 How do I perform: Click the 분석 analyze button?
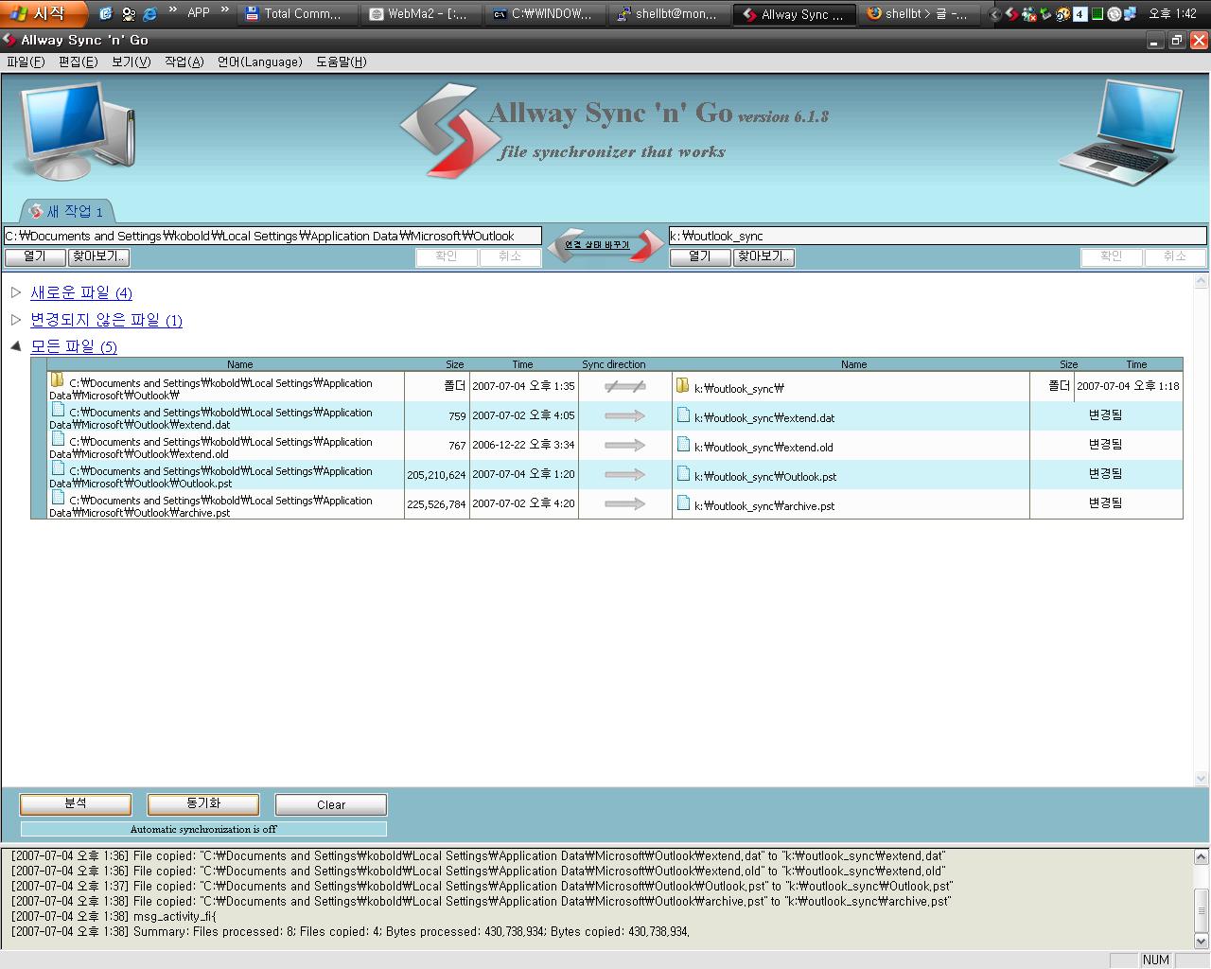click(x=76, y=803)
